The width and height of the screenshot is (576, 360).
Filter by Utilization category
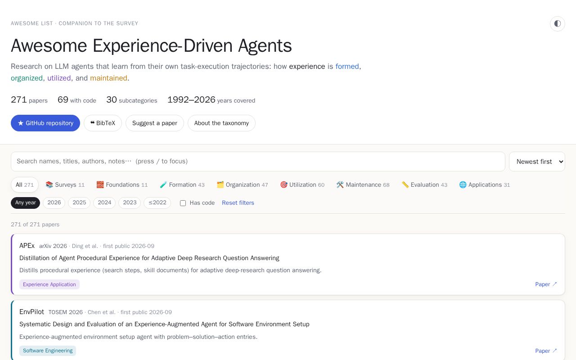(x=302, y=185)
